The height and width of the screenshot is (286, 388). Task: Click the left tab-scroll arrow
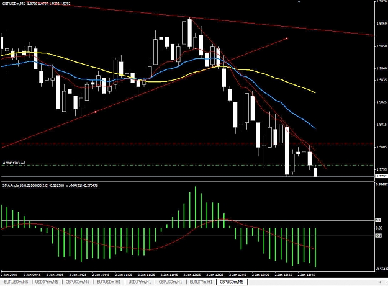(x=380, y=282)
